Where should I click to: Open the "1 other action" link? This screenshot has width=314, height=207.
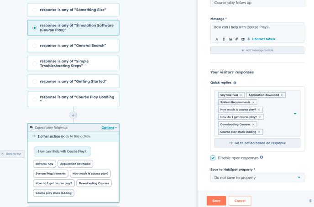point(49,136)
